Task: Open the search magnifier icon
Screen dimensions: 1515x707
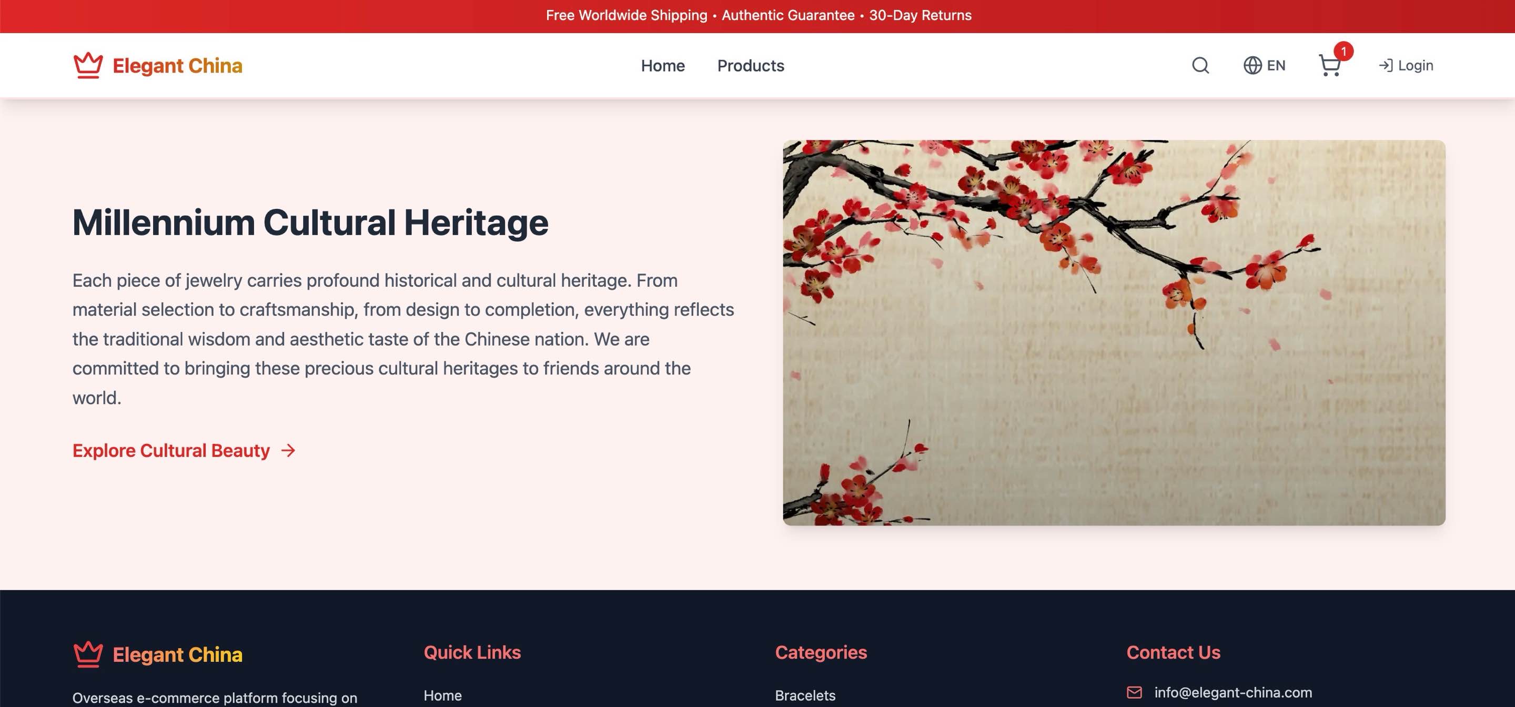Action: [1200, 65]
